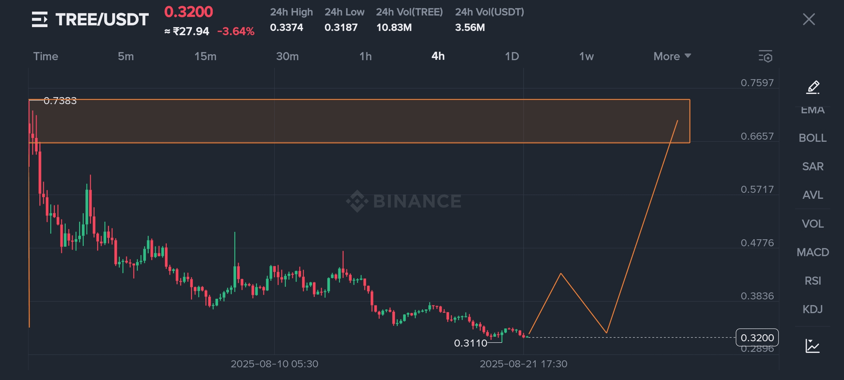Click the TREE/USDT pair title
The image size is (844, 380).
[x=102, y=19]
